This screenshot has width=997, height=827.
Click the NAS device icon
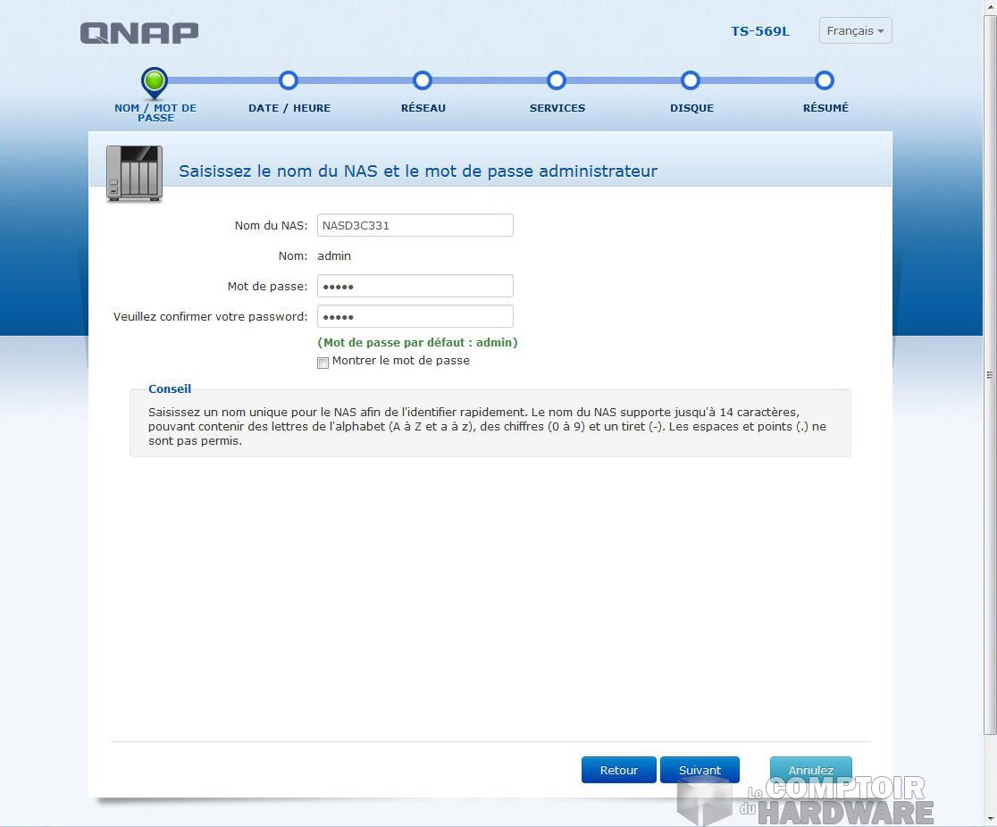(x=134, y=172)
